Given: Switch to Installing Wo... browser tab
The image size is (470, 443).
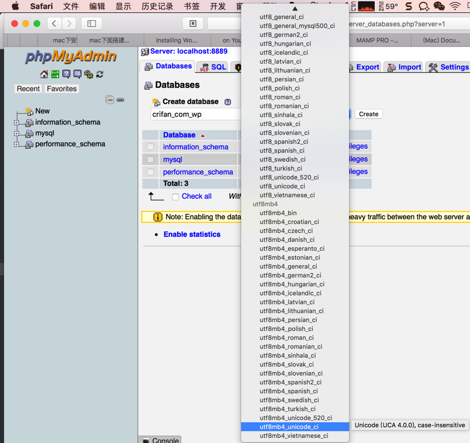Looking at the screenshot, I should tap(177, 40).
